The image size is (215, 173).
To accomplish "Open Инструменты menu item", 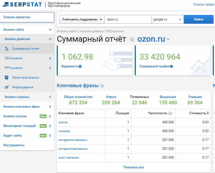I will pos(27,145).
